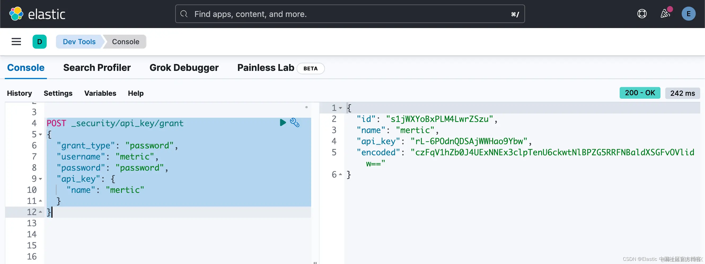The image size is (705, 264).
Task: Click the Console breadcrumb
Action: pyautogui.click(x=126, y=42)
